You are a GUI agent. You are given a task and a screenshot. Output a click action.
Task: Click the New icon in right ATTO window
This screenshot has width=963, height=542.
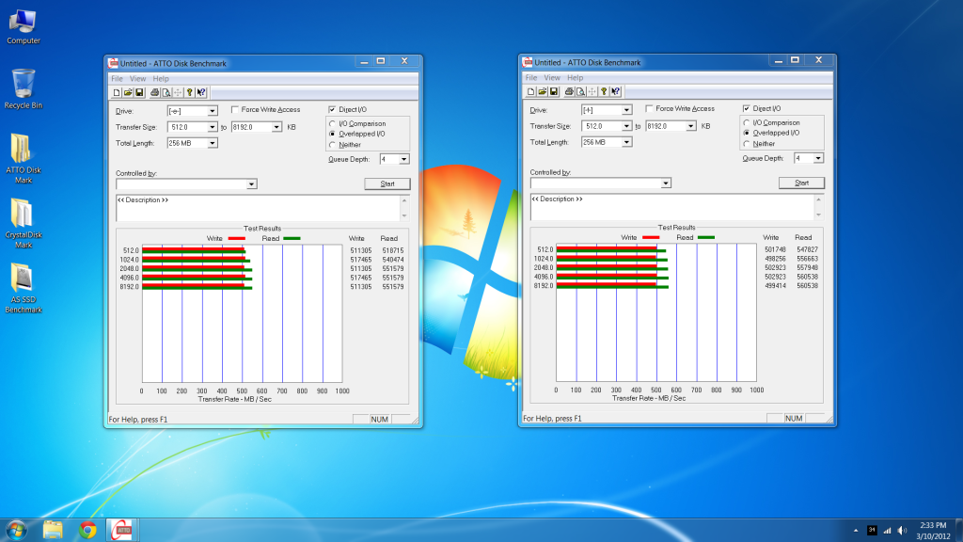[x=530, y=91]
